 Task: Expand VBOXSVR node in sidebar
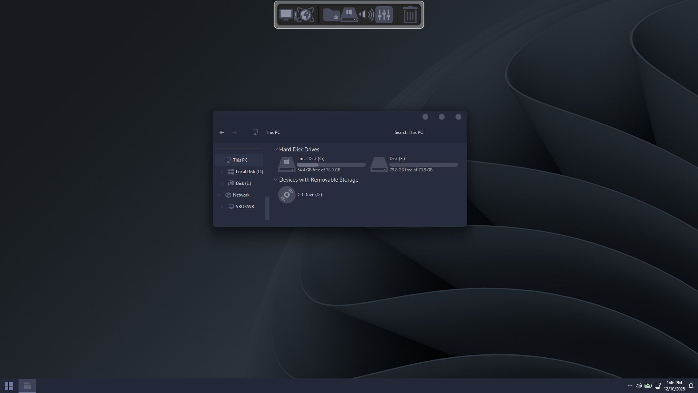coord(222,207)
